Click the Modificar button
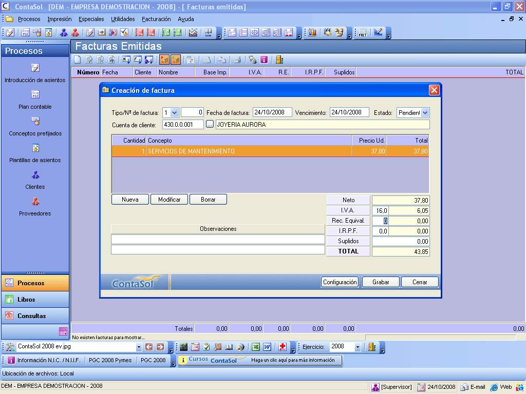 pos(170,200)
